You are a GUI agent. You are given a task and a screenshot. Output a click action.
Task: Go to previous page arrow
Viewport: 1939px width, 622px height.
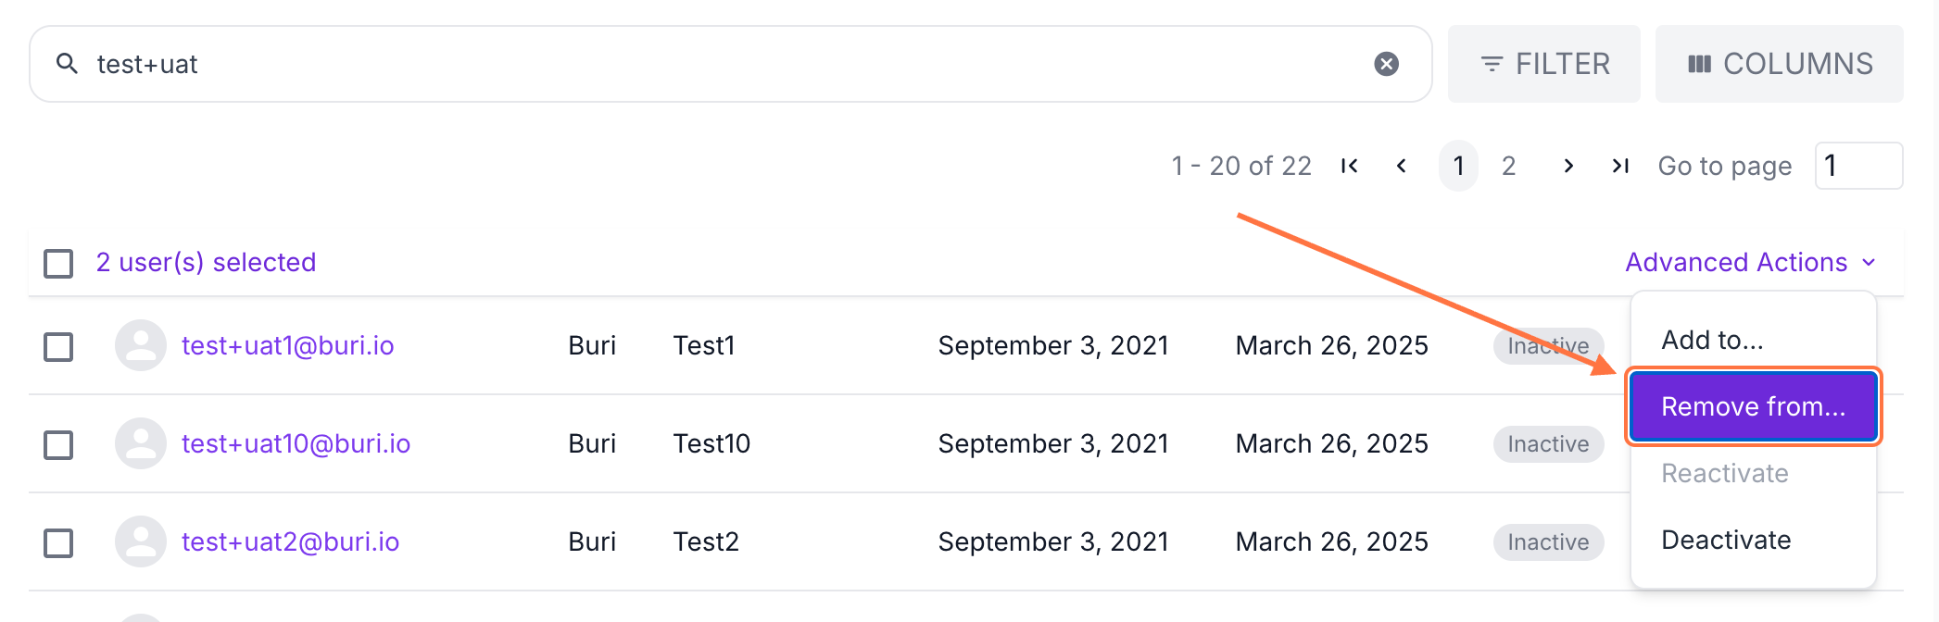click(x=1402, y=166)
